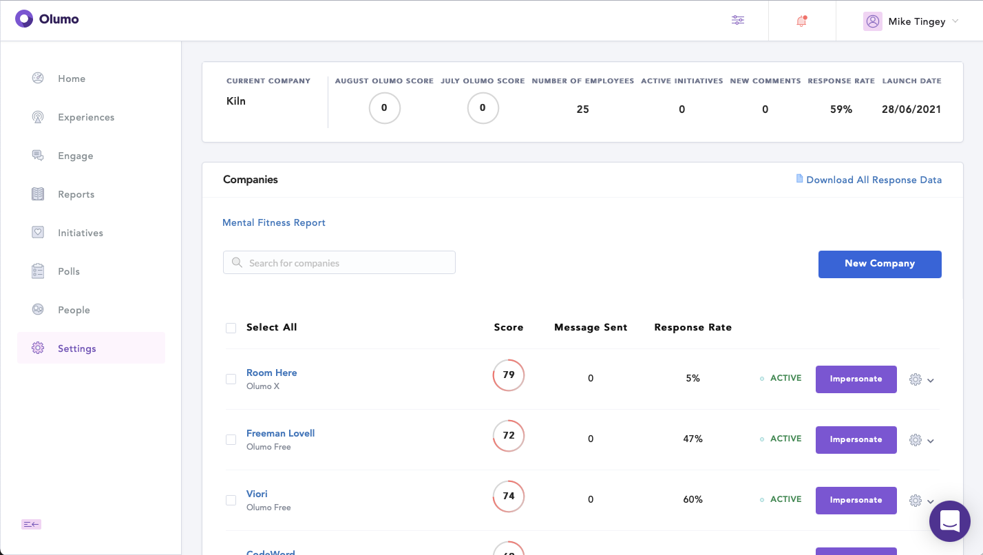Image resolution: width=983 pixels, height=555 pixels.
Task: Open the chat support bubble
Action: coord(950,521)
